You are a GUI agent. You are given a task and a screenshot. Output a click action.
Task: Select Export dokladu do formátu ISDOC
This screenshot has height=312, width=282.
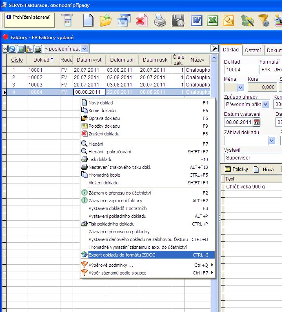122,255
